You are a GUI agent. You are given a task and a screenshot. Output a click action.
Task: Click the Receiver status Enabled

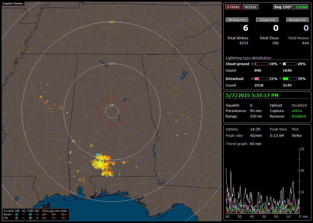click(x=299, y=116)
